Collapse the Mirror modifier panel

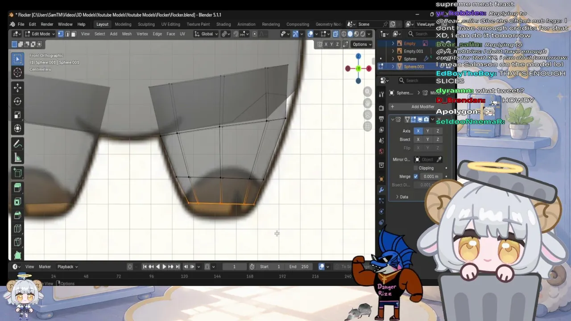[x=393, y=119]
